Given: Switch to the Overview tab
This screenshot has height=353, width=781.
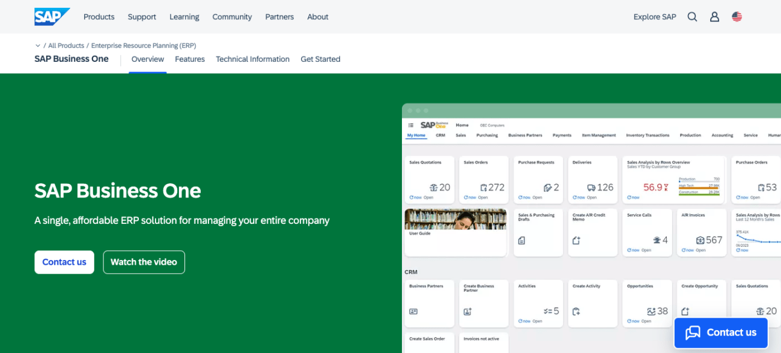Looking at the screenshot, I should tap(148, 59).
